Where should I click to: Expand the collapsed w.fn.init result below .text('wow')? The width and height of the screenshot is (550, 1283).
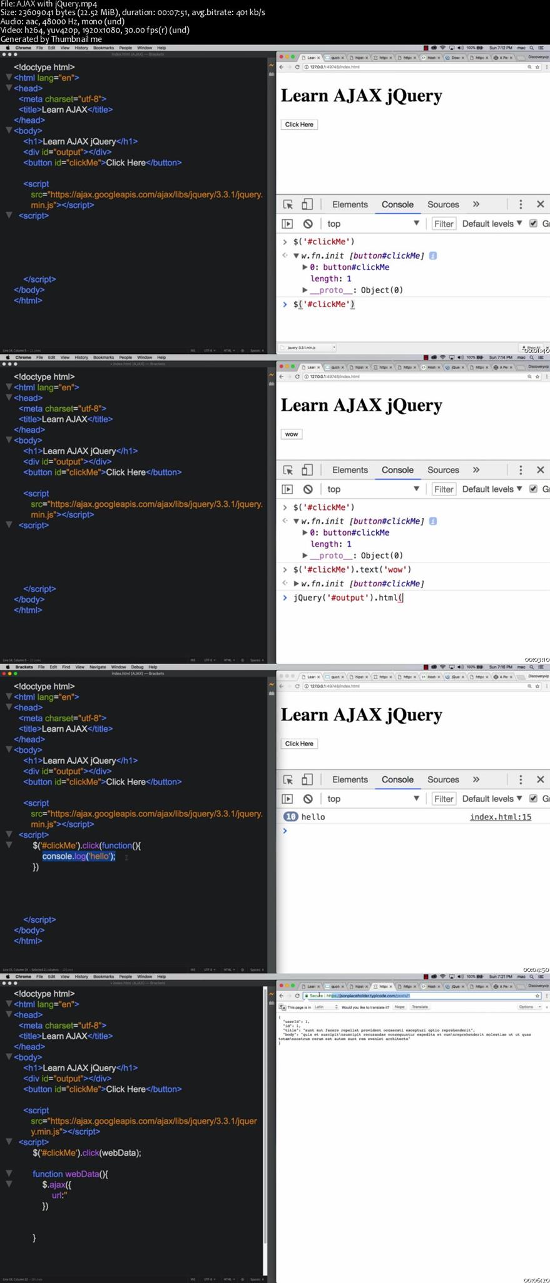pyautogui.click(x=296, y=584)
